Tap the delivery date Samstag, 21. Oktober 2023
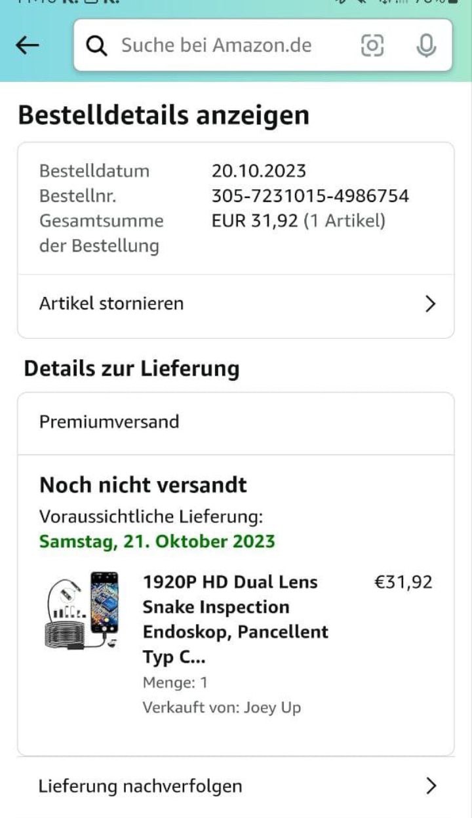472x818 pixels. 157,542
